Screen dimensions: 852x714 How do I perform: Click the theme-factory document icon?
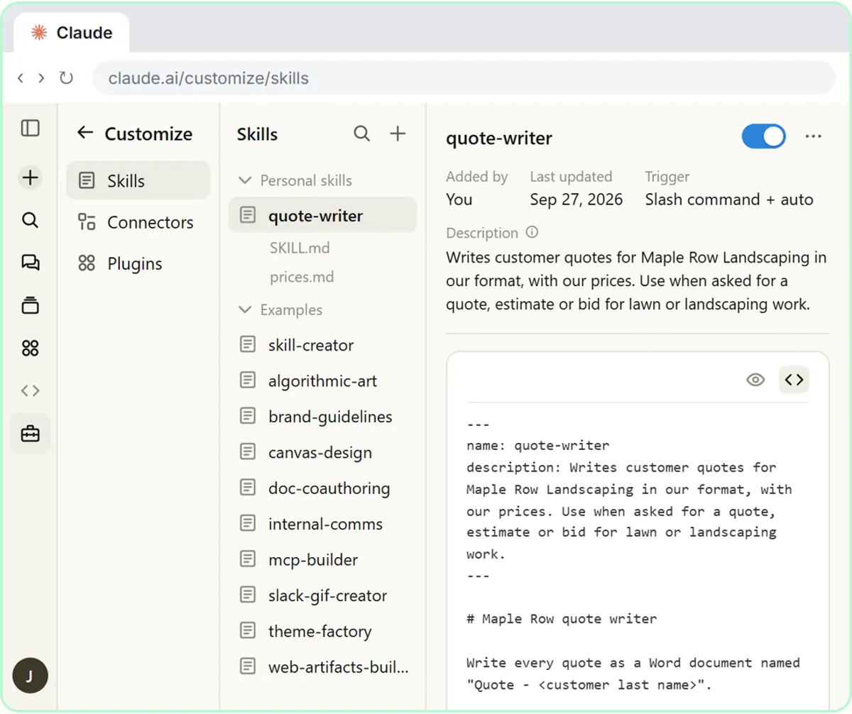[x=247, y=630]
